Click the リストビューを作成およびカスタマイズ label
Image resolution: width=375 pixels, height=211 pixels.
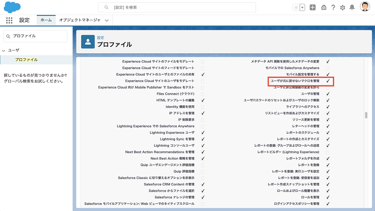pyautogui.click(x=292, y=113)
